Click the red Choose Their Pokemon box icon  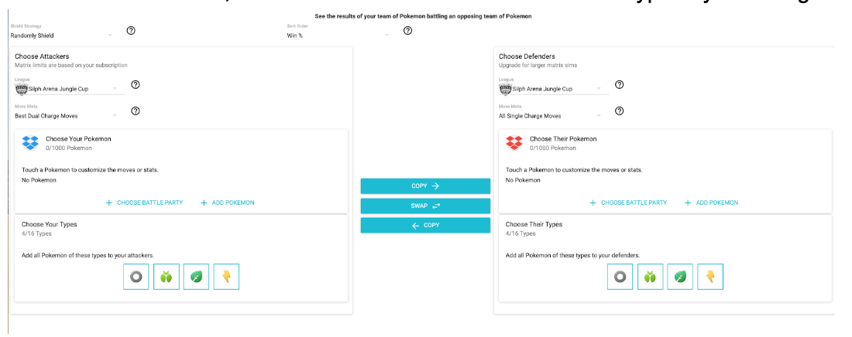[x=514, y=143]
